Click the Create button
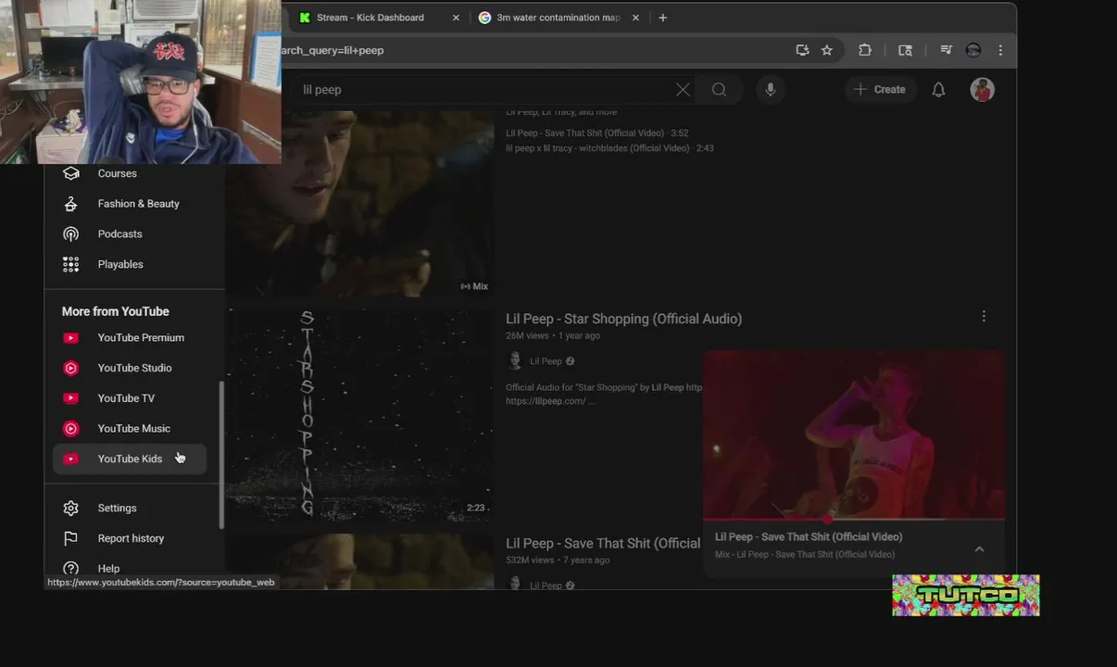1117x667 pixels. coord(880,90)
